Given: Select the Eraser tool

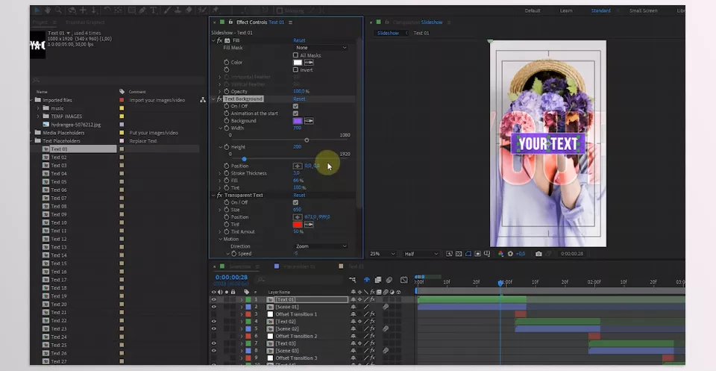Looking at the screenshot, I should coord(189,10).
